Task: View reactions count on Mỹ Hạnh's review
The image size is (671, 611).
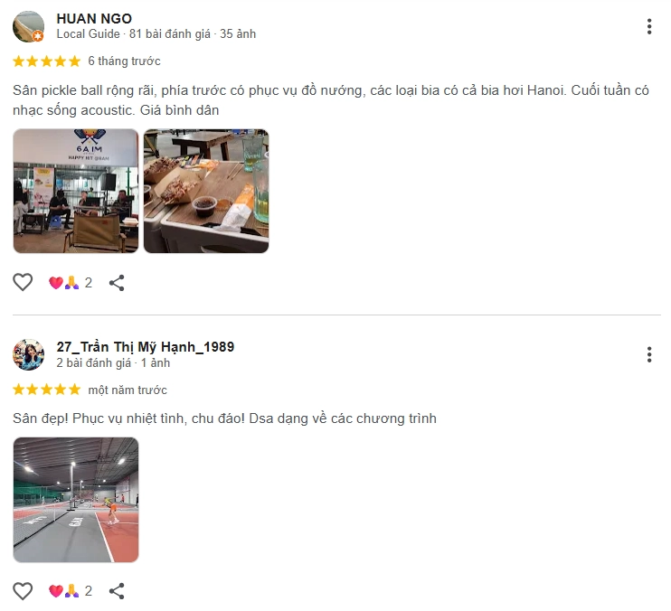Action: pos(71,591)
